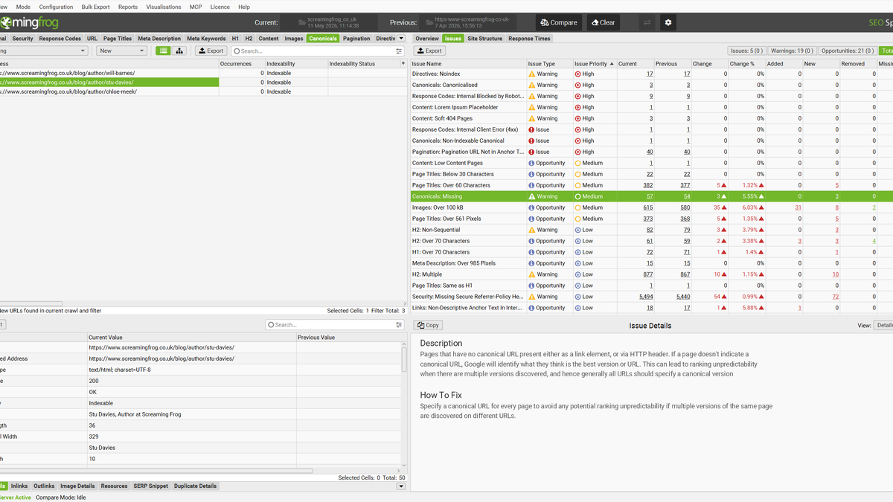This screenshot has height=502, width=893.
Task: Open the SERP Snippet tab
Action: tap(151, 486)
